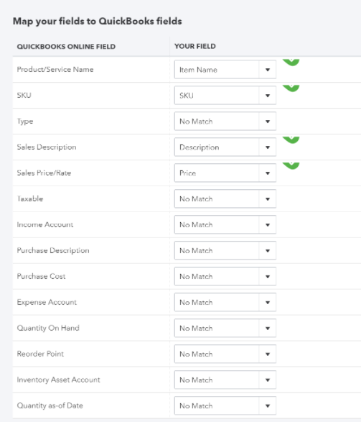The height and width of the screenshot is (422, 361).
Task: Select the Sales Description mapping dropdown
Action: tap(225, 147)
